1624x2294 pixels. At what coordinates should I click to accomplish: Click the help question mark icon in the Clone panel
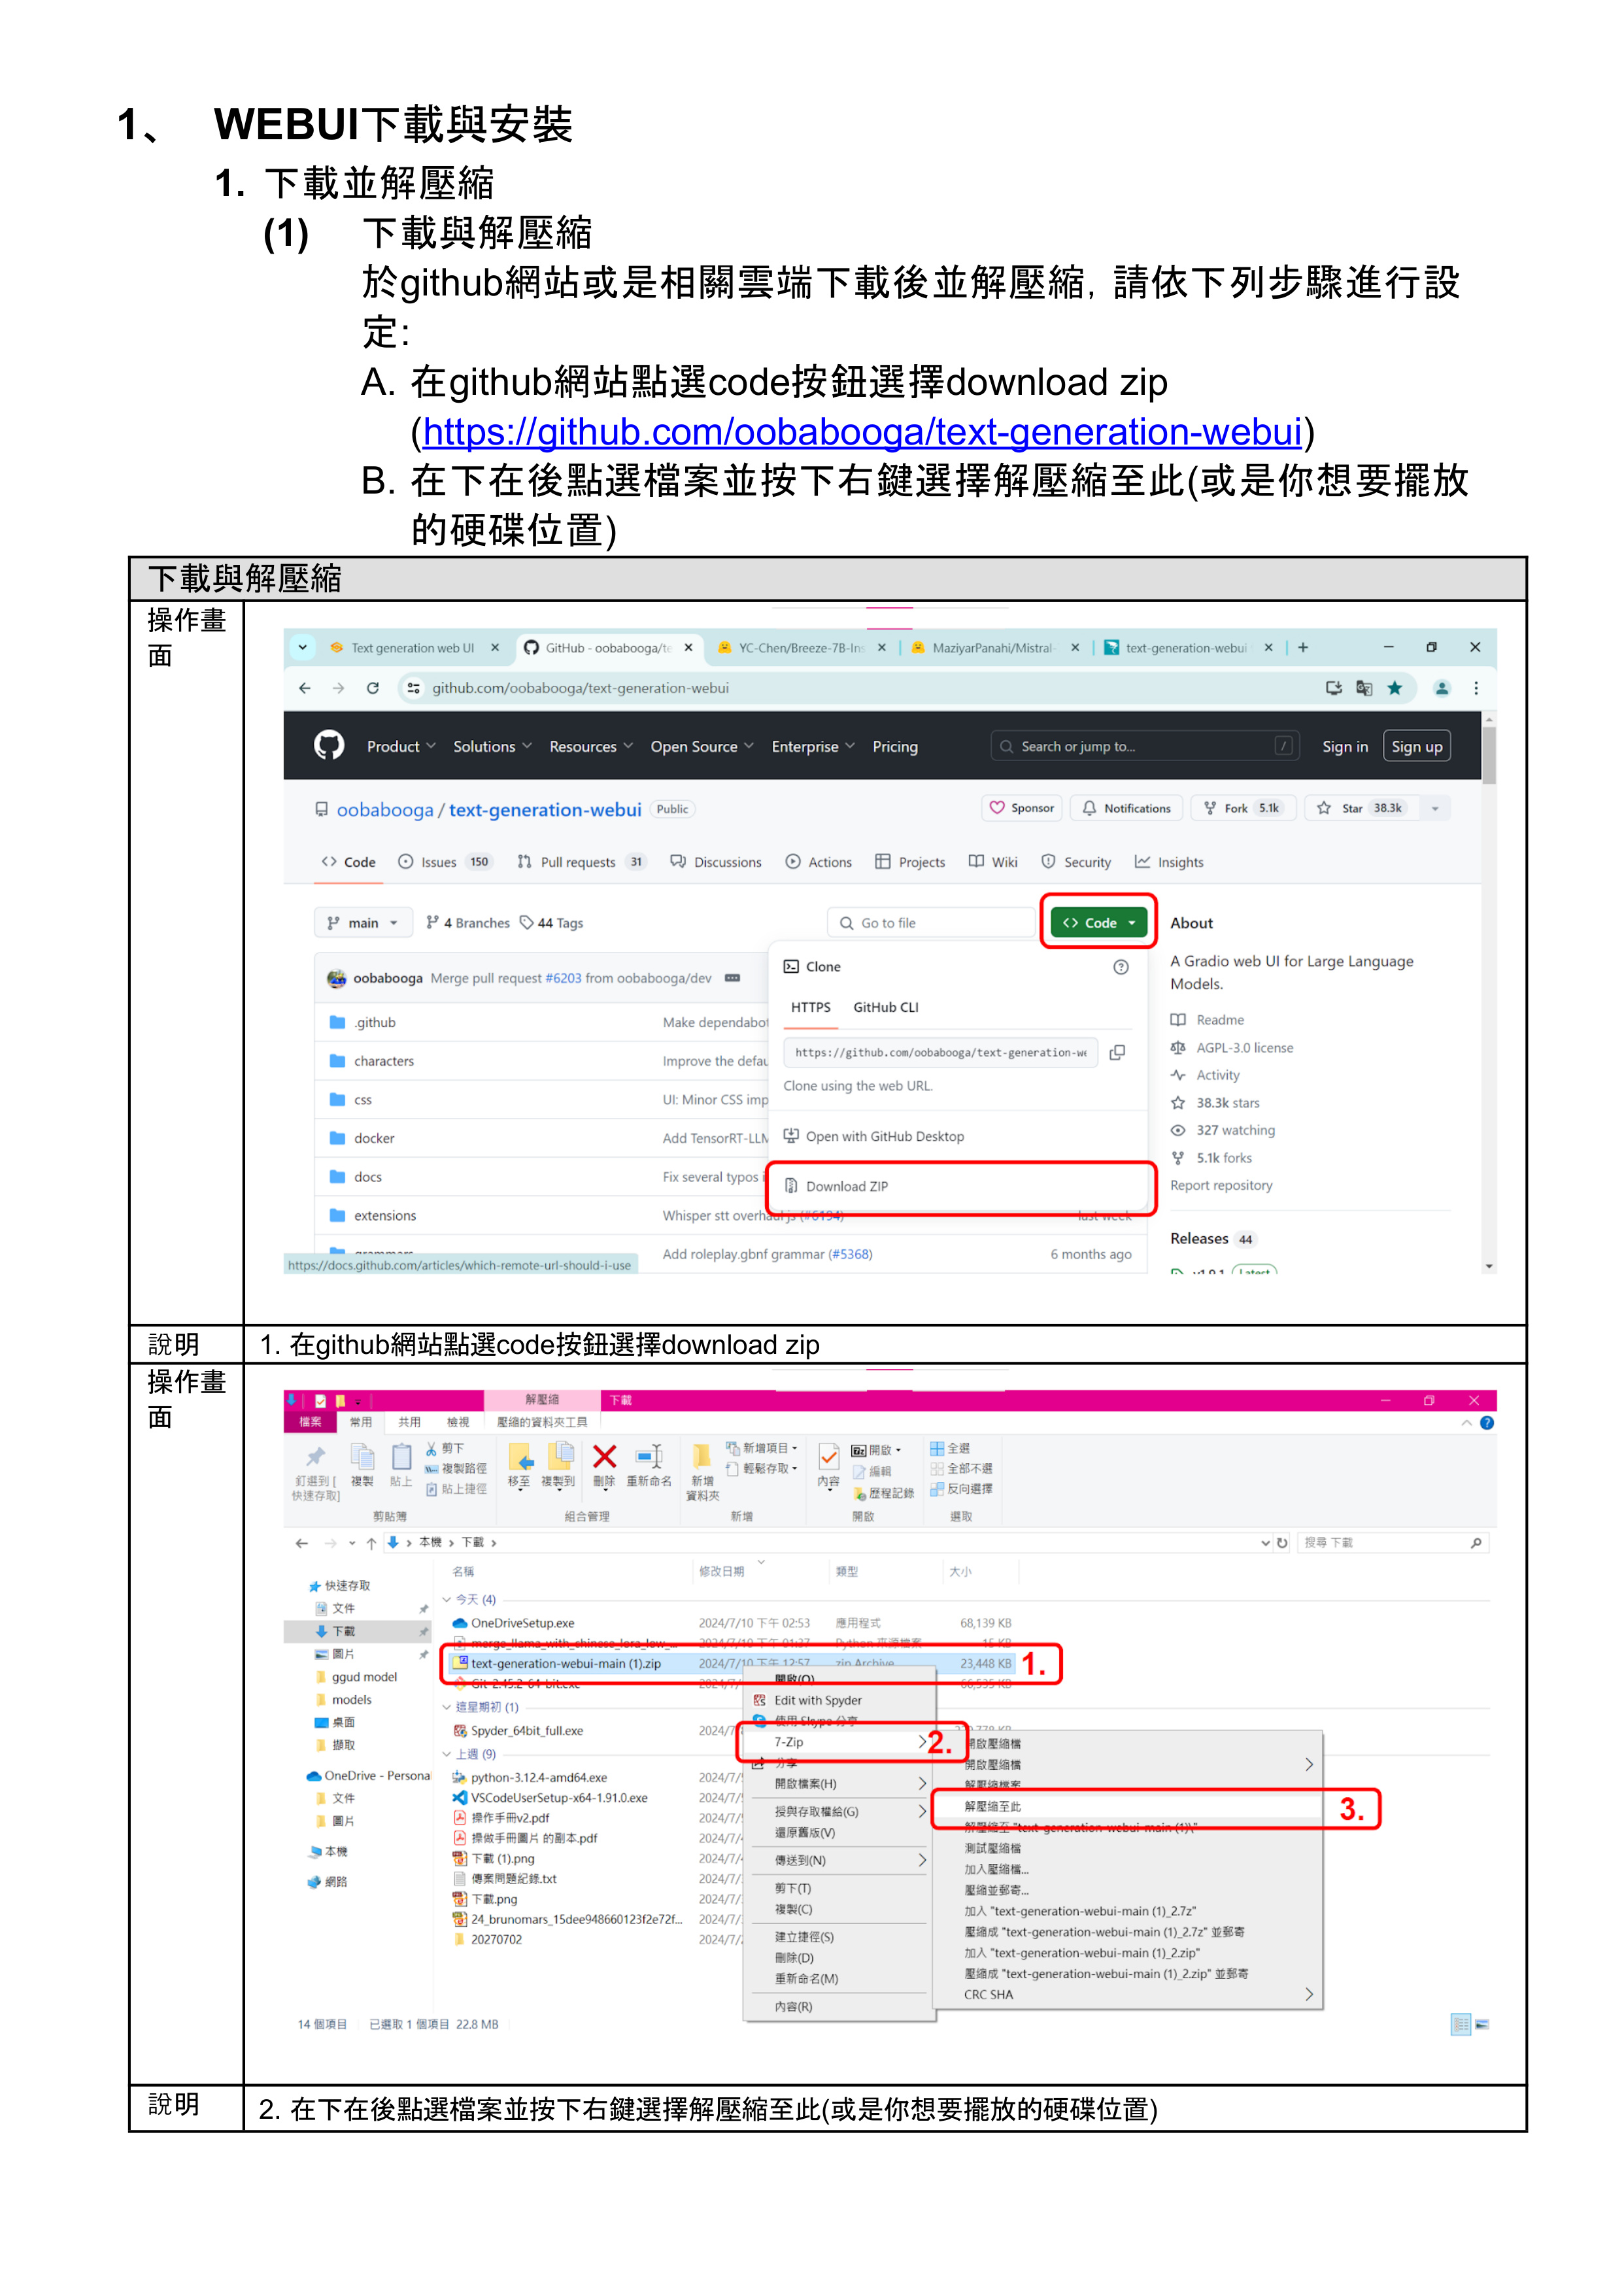click(x=1121, y=967)
